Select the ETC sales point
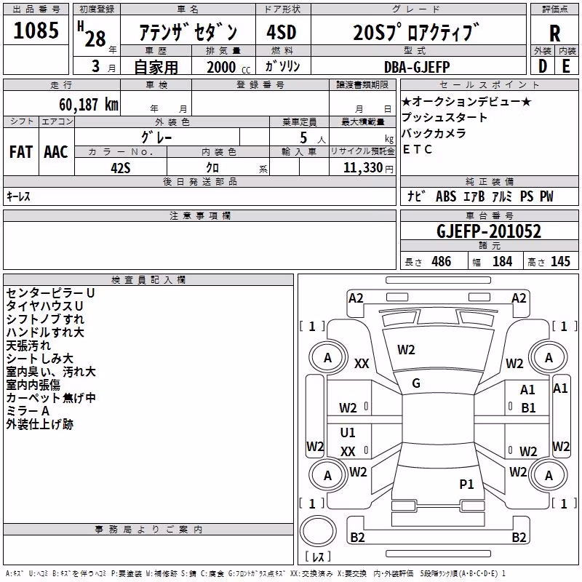The height and width of the screenshot is (582, 582). pyautogui.click(x=418, y=149)
